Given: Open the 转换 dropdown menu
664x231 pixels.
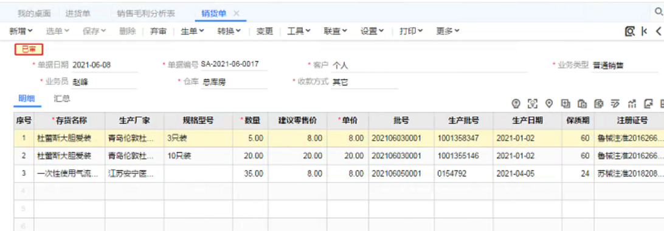Looking at the screenshot, I should 229,32.
